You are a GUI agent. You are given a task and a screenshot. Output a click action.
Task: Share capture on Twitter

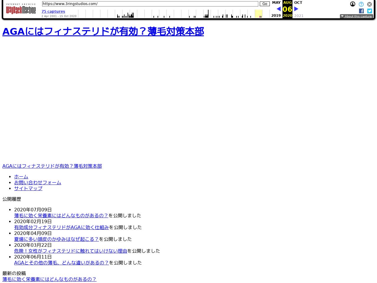(369, 11)
